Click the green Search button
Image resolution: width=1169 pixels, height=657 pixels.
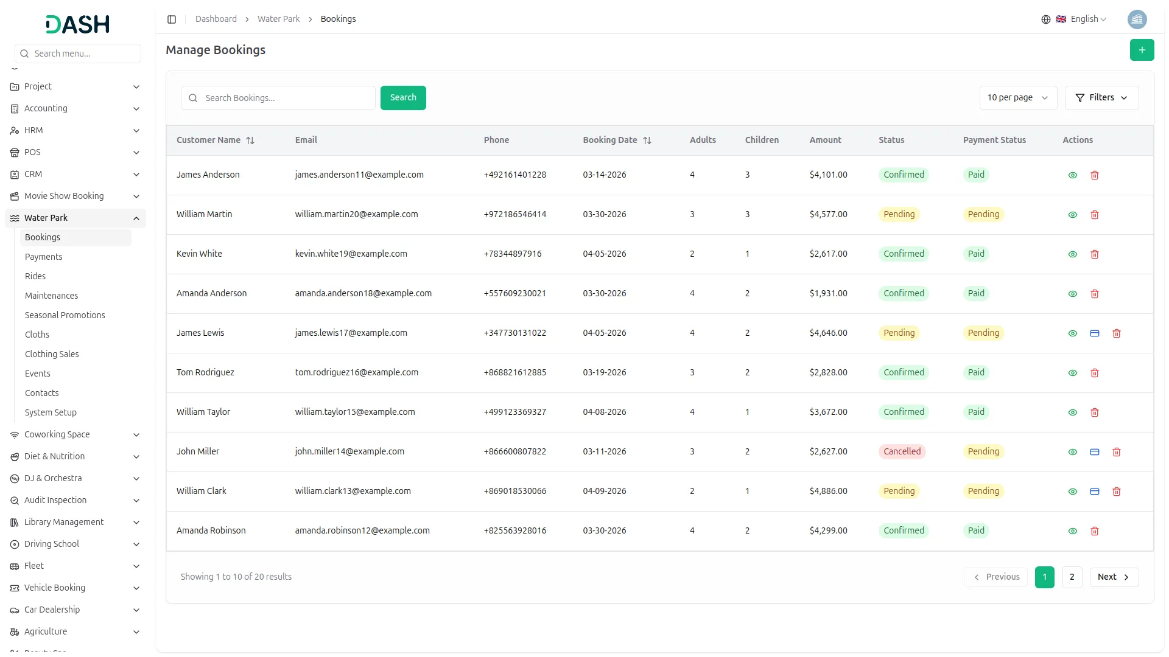402,98
